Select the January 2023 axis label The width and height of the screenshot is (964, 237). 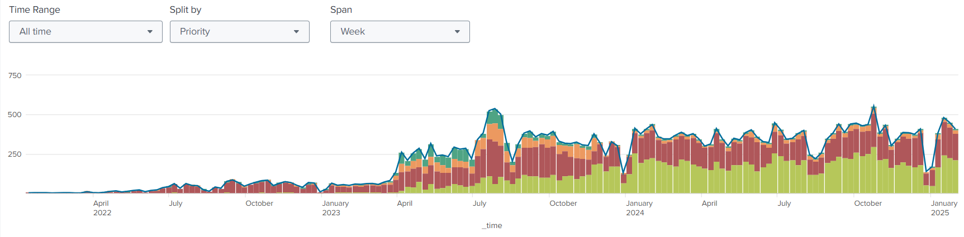[x=335, y=208]
